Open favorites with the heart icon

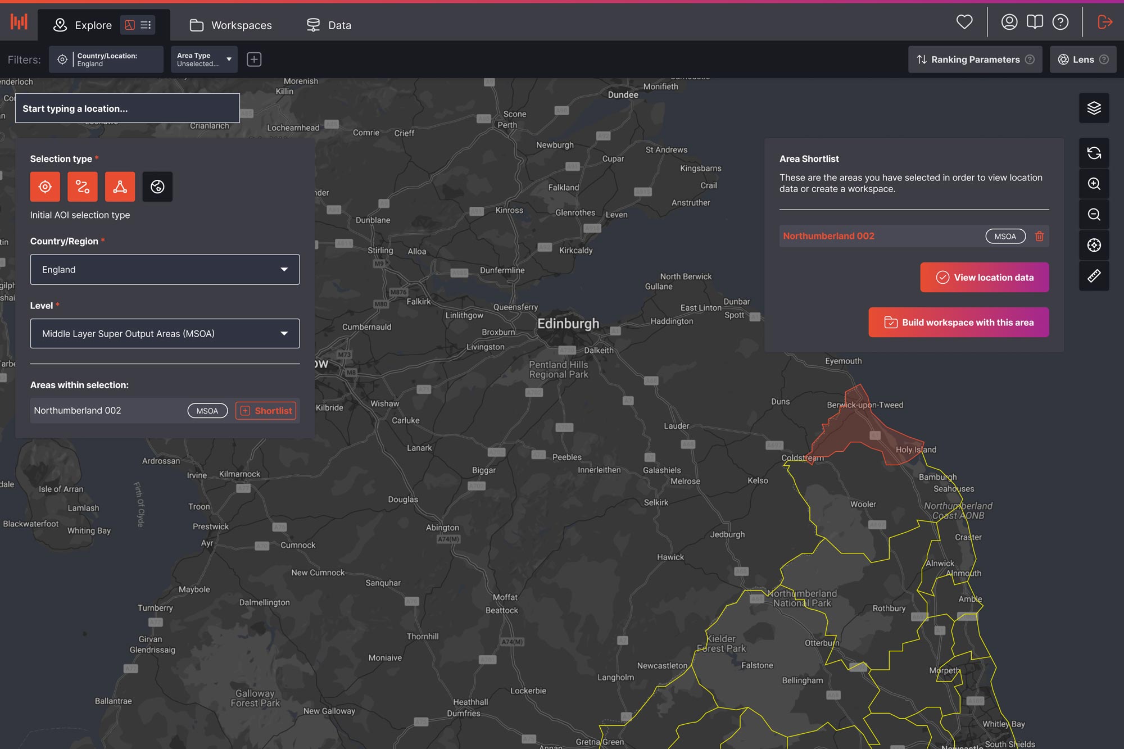coord(964,22)
